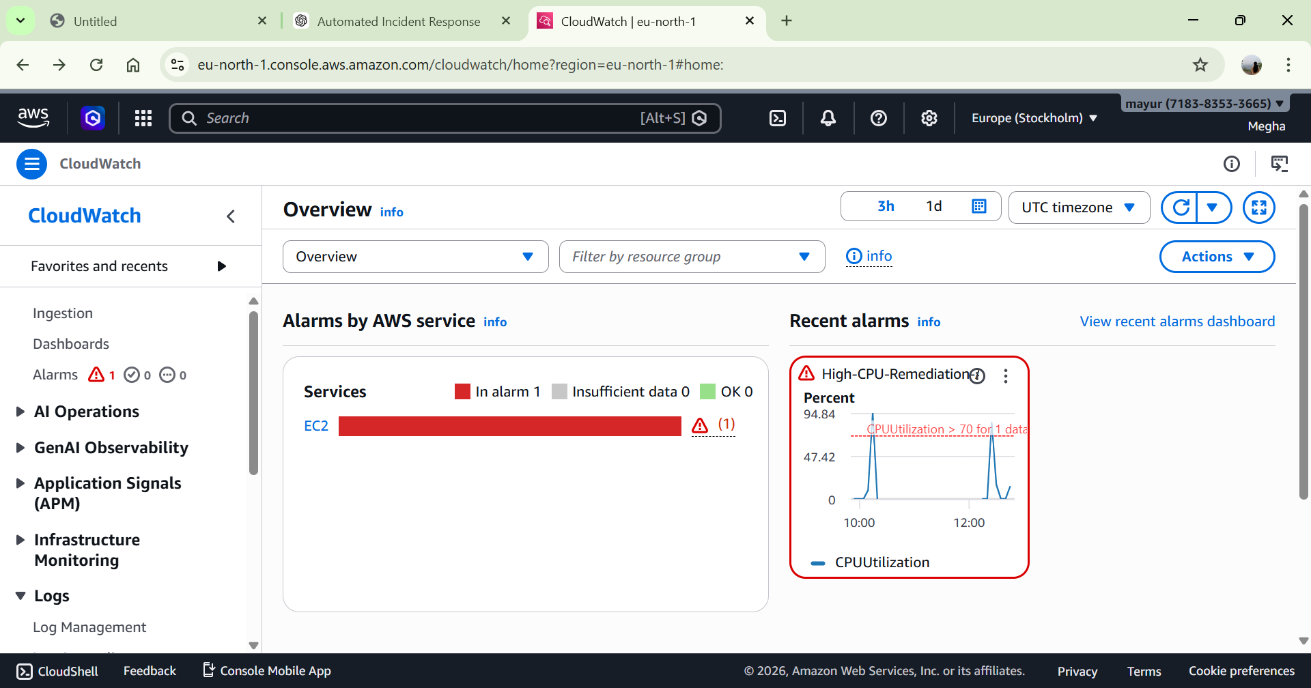Open the Overview dashboard selector dropdown
This screenshot has width=1311, height=688.
tap(416, 257)
